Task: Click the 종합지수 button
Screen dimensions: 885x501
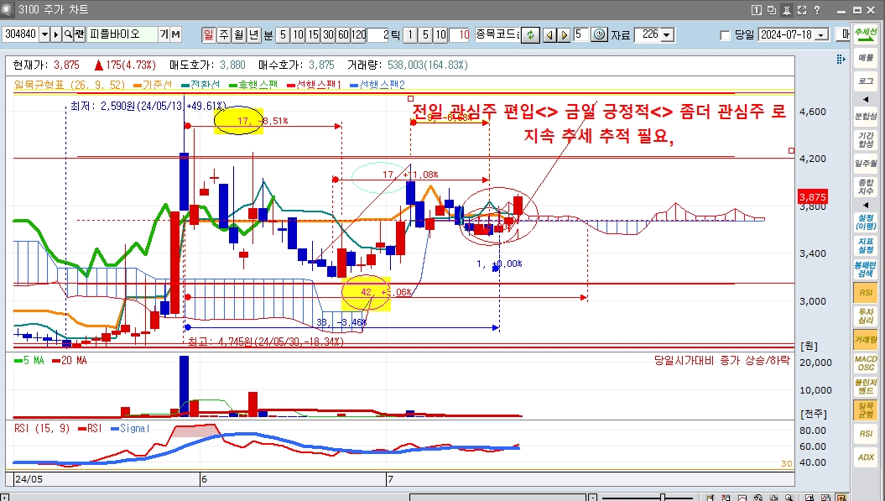Action: click(866, 186)
